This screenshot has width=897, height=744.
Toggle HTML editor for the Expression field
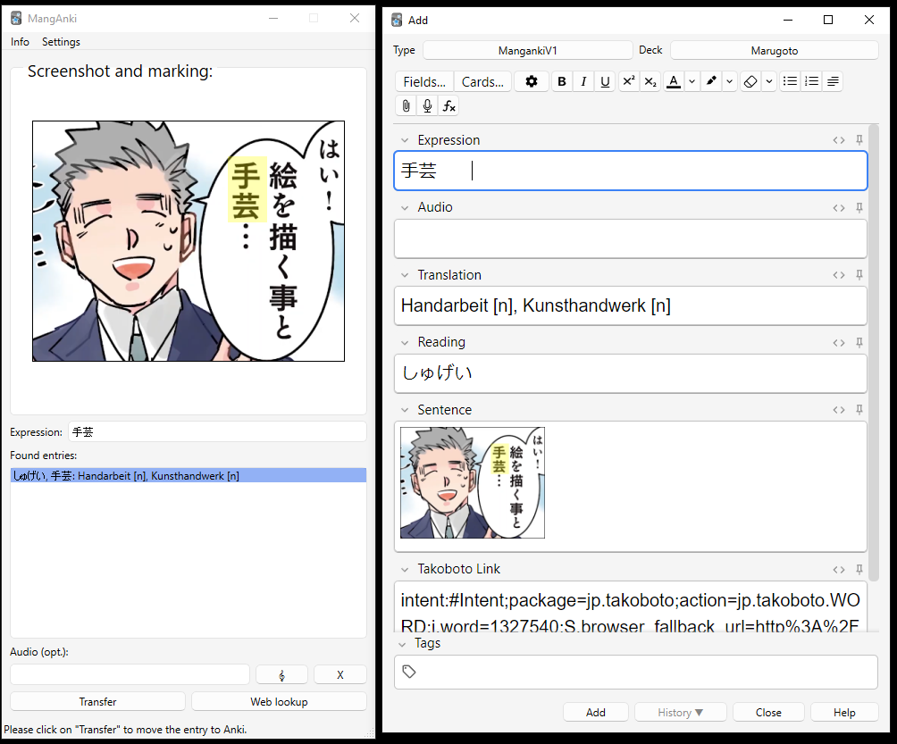tap(838, 140)
